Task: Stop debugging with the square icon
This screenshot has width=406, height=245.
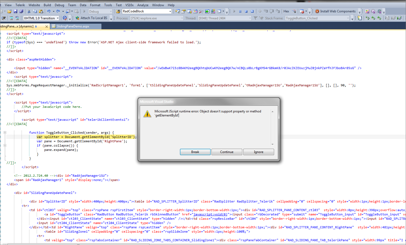Action: pyautogui.click(x=246, y=11)
